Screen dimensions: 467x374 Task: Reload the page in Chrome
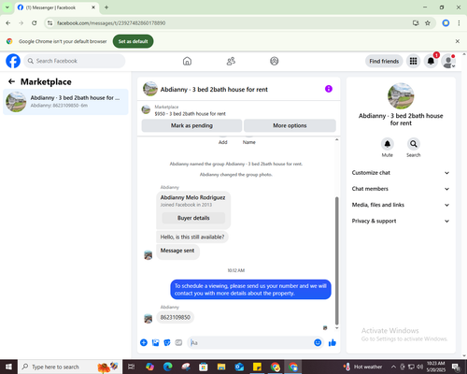[x=35, y=23]
